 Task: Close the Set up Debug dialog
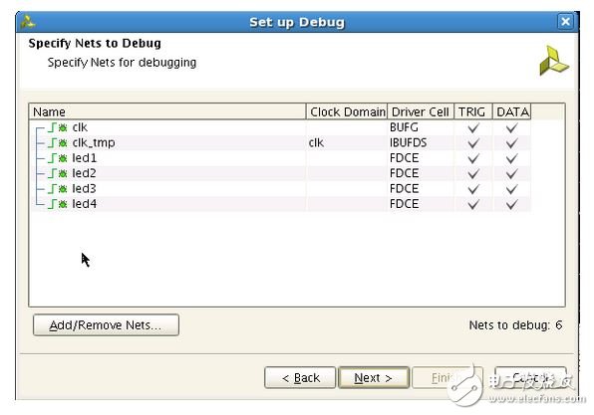[x=565, y=22]
